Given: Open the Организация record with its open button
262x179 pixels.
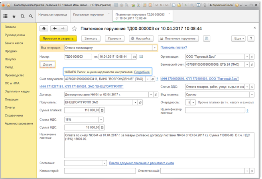Looking at the screenshot, I should click(x=252, y=56).
